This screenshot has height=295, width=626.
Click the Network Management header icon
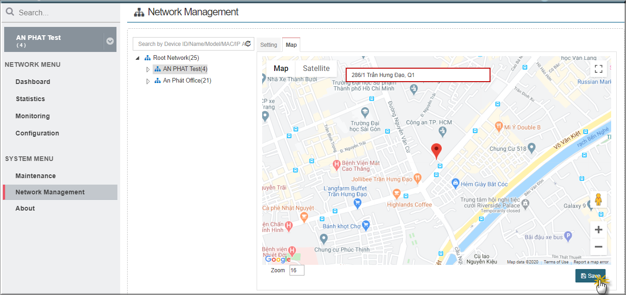coord(139,12)
